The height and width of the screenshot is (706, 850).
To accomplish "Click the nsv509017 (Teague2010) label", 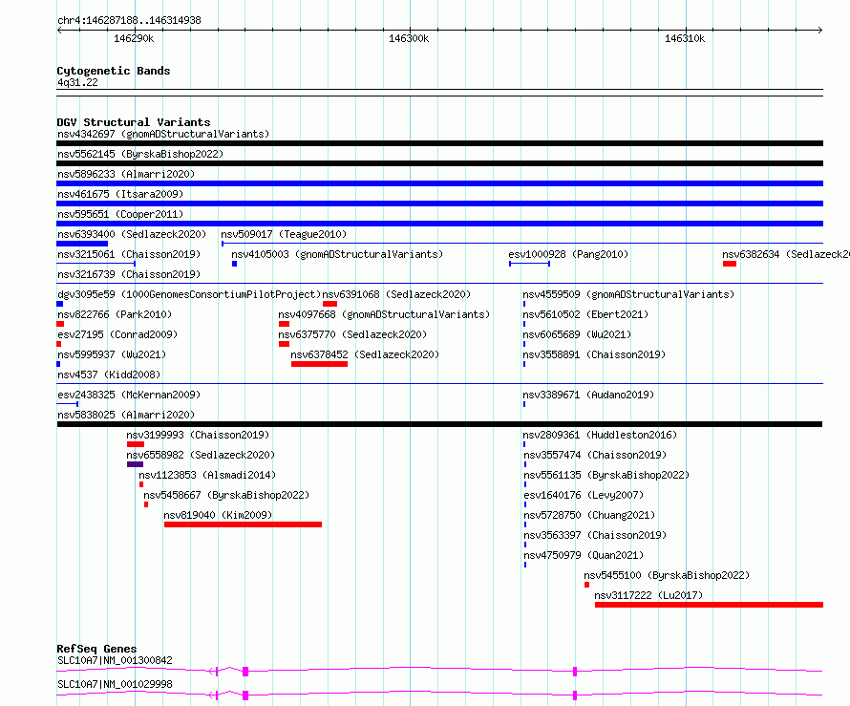I will click(284, 234).
